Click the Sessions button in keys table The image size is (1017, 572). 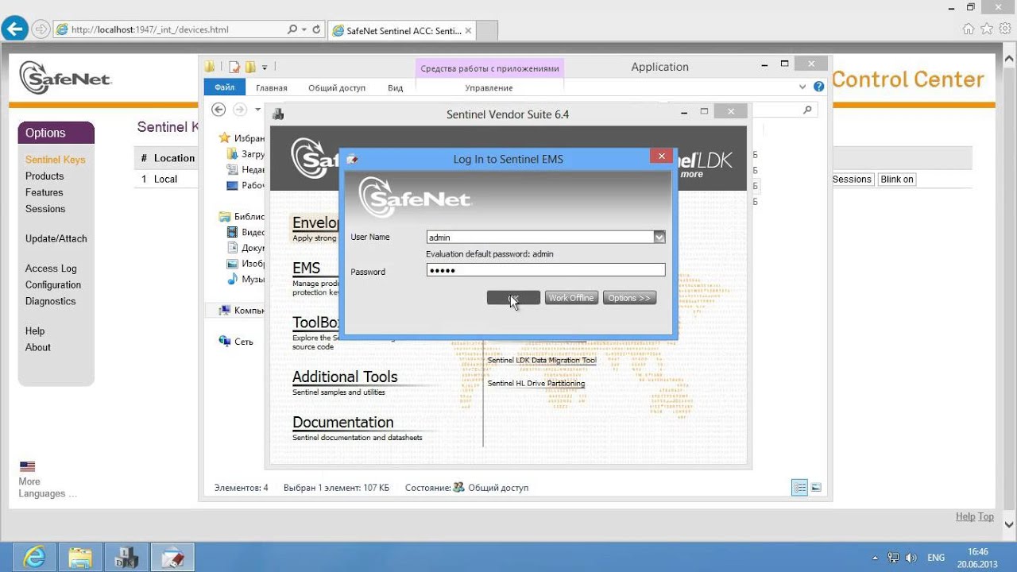852,180
